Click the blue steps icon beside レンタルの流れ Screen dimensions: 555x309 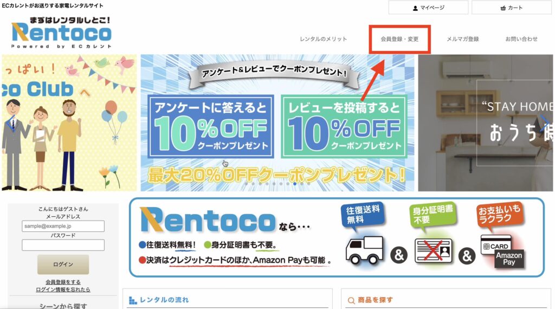pyautogui.click(x=133, y=300)
